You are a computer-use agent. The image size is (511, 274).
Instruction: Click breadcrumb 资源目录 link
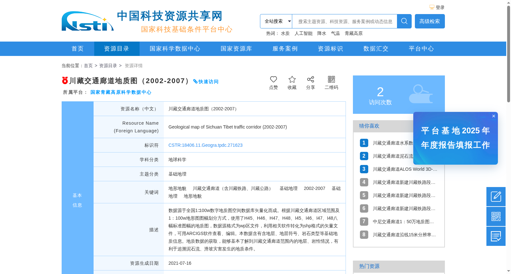(108, 66)
